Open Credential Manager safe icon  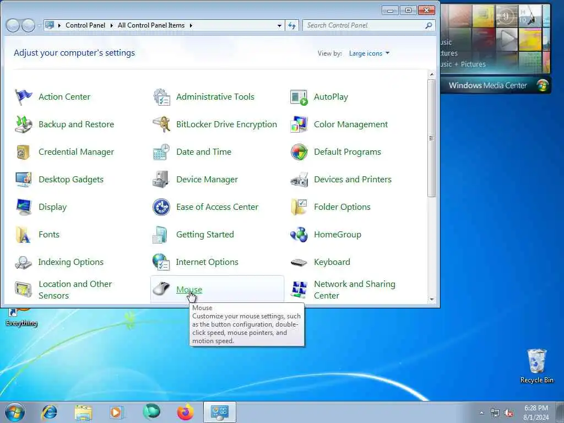pos(23,152)
